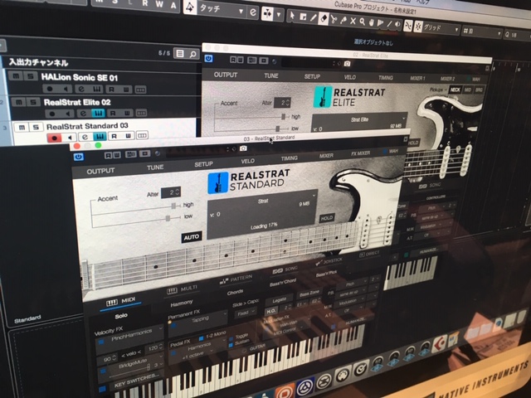Adjust Accent high slider in RealStrat Elite
Viewport: 531px width, 398px height.
[283, 117]
